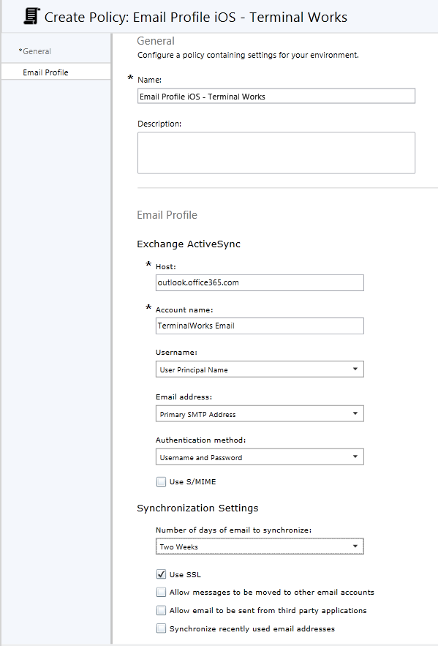Viewport: 438px width, 646px height.
Task: Open the number of days to synchronize dropdown
Action: (260, 547)
